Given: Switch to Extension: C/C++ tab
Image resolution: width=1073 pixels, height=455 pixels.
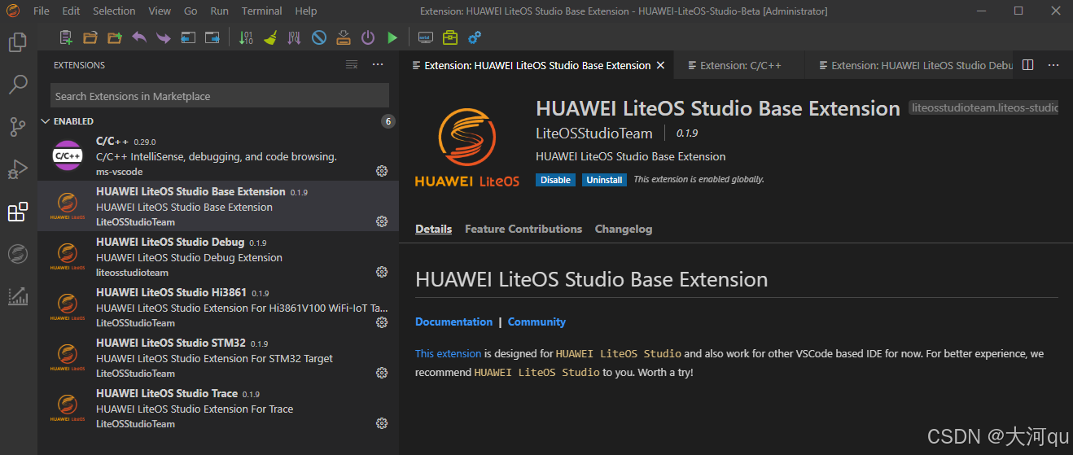Looking at the screenshot, I should (740, 65).
